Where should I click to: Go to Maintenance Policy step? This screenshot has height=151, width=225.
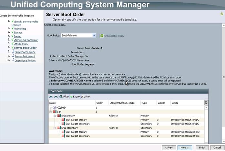pyautogui.click(x=25, y=52)
